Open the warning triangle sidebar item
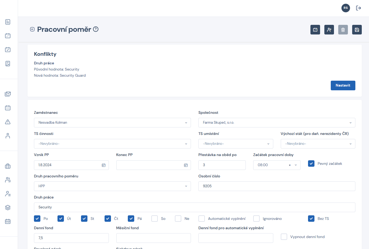 pos(8,122)
